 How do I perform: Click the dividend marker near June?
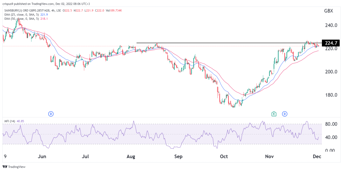click(x=51, y=114)
